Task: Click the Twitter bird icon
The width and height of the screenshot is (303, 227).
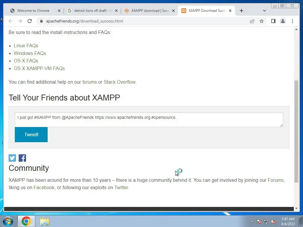Action: pos(12,158)
